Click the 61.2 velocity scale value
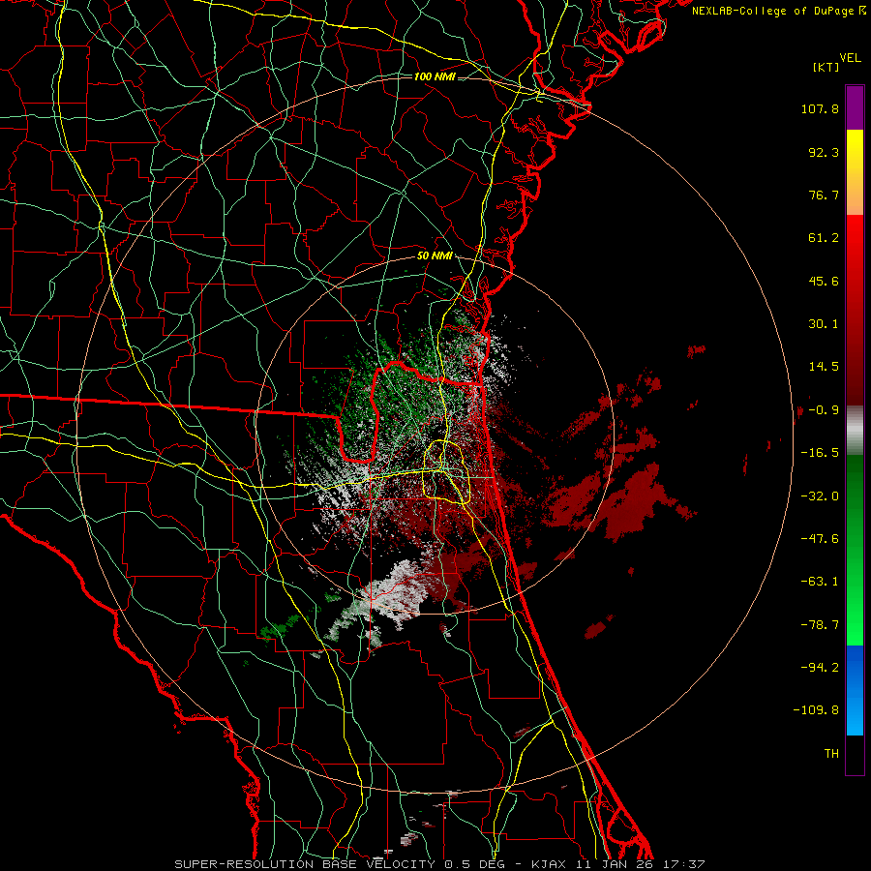The image size is (871, 871). pyautogui.click(x=824, y=238)
